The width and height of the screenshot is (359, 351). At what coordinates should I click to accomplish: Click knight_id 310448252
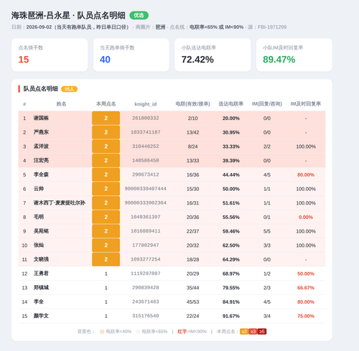pos(146,146)
